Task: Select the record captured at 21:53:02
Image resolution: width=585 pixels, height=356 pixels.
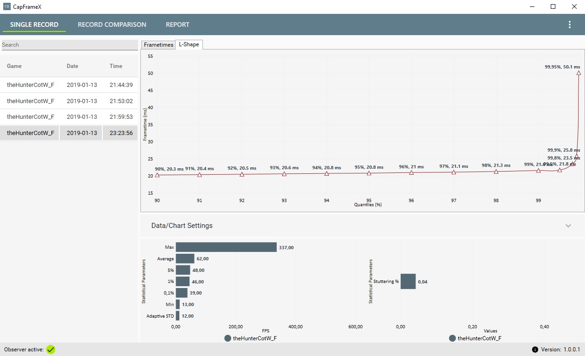Action: [69, 101]
